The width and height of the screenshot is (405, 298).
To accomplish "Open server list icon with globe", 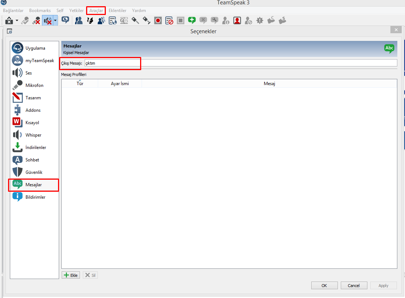I will [113, 20].
